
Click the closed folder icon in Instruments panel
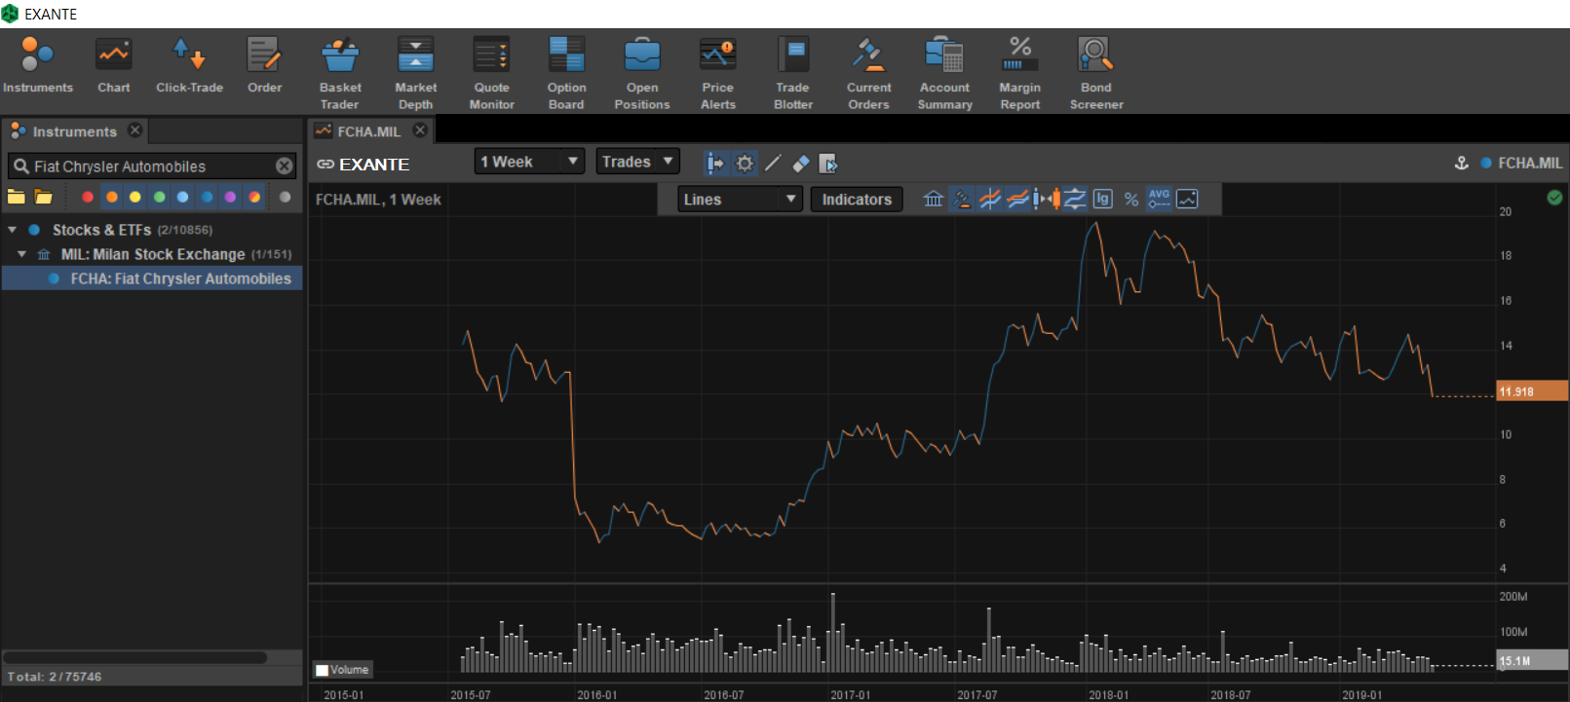point(17,197)
